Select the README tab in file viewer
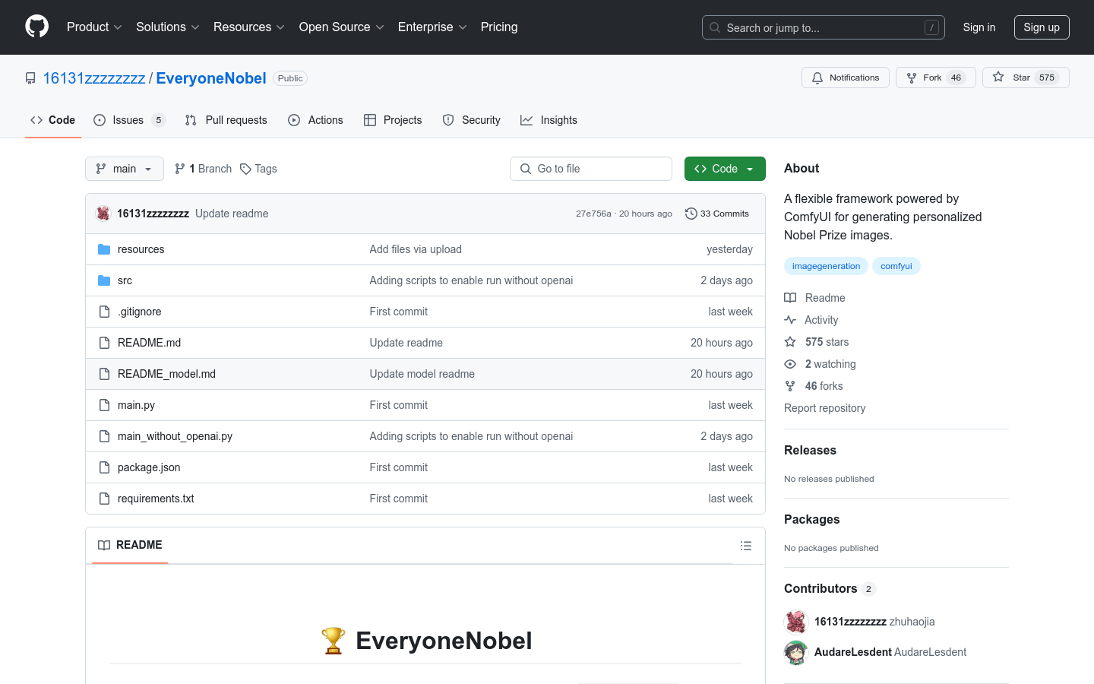This screenshot has width=1094, height=684. [x=130, y=545]
